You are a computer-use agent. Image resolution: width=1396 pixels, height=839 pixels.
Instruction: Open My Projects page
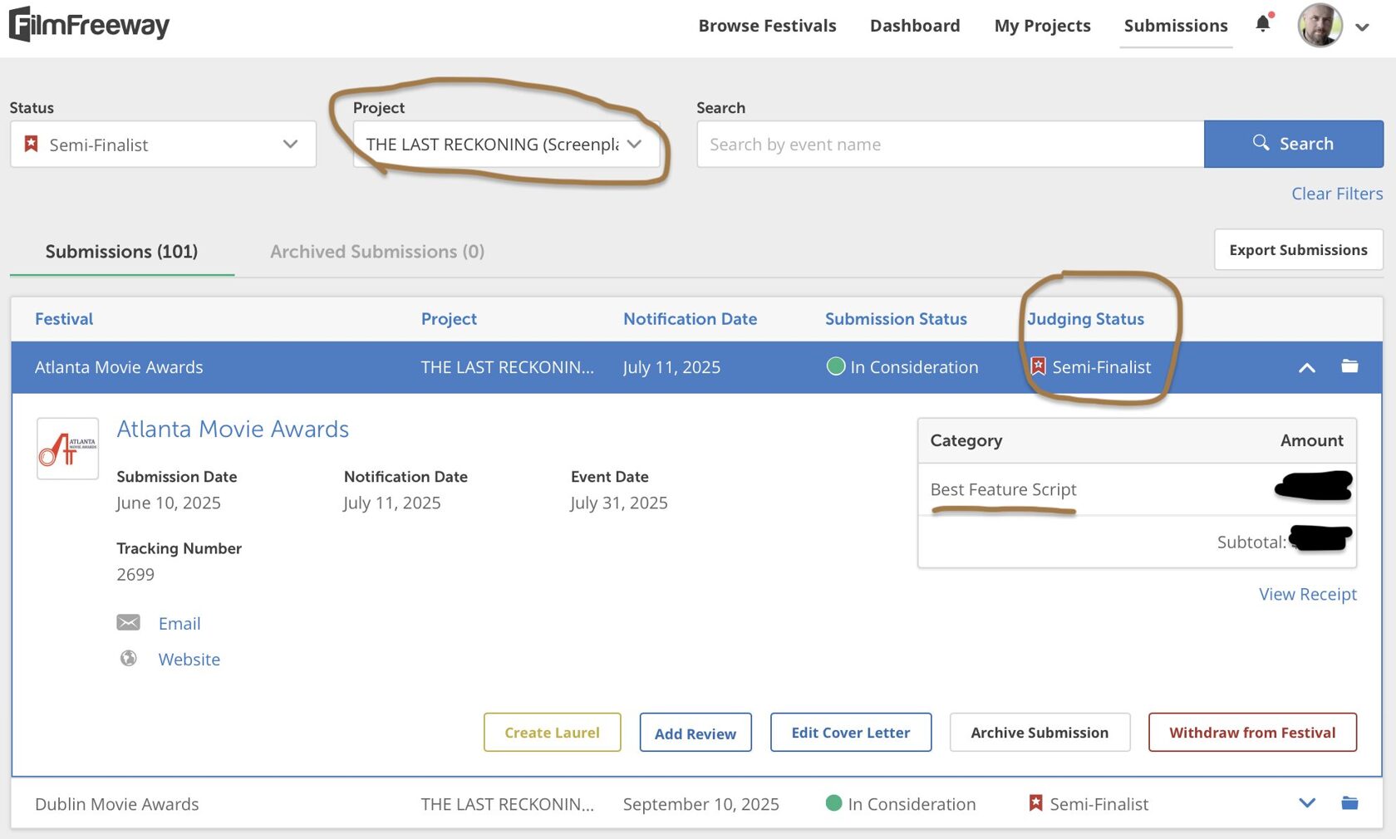tap(1042, 26)
